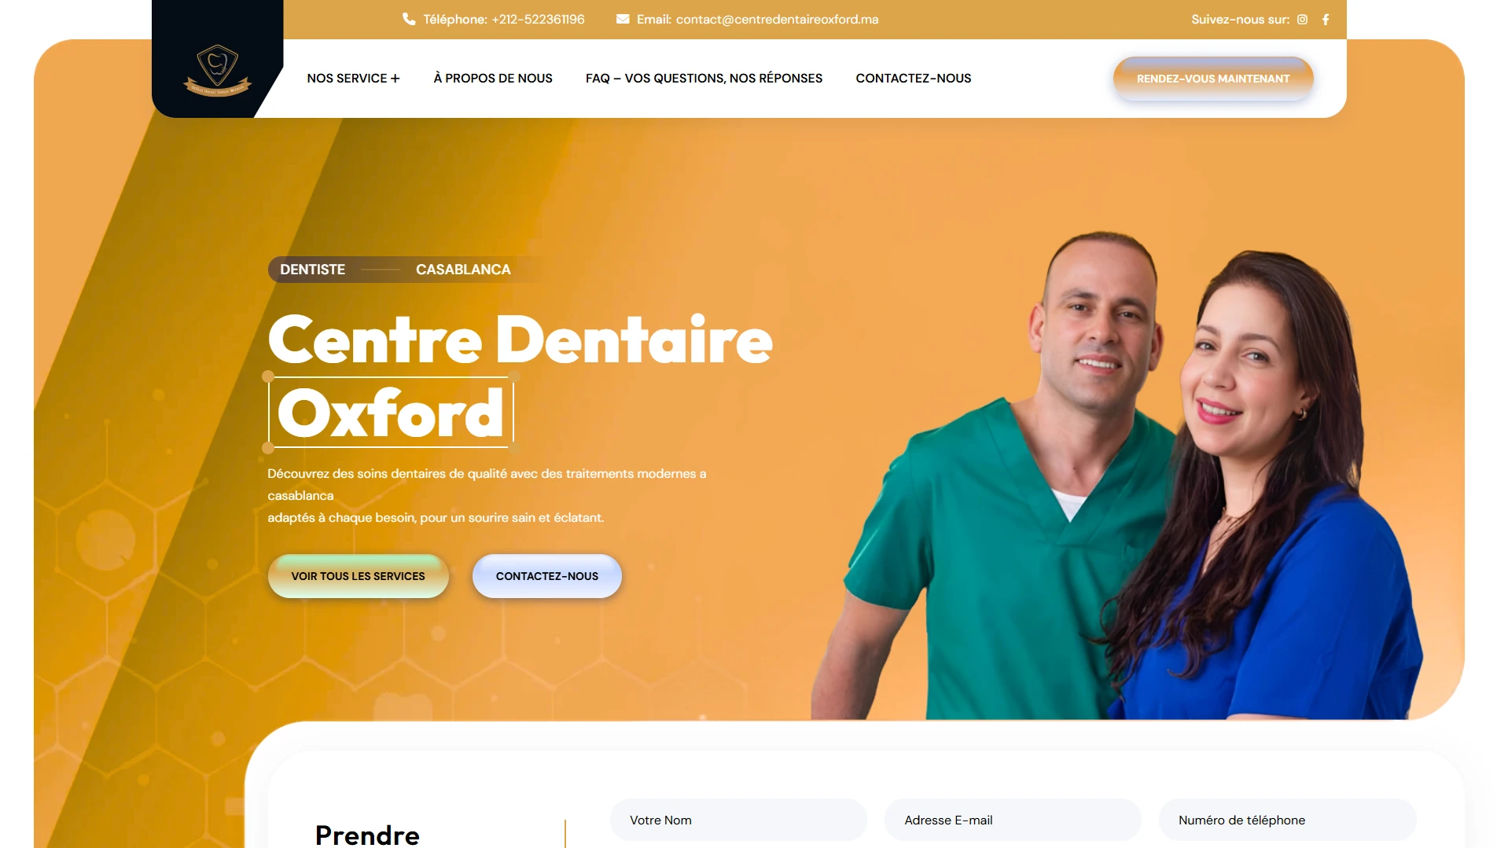The width and height of the screenshot is (1497, 848).
Task: Click the phone number +212-522361196
Action: [538, 20]
